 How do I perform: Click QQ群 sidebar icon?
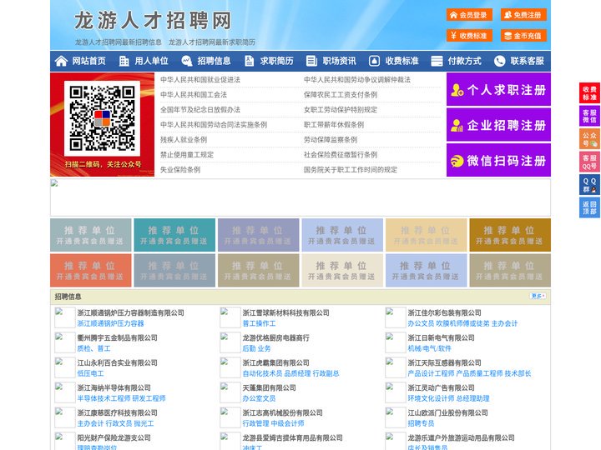click(x=589, y=185)
